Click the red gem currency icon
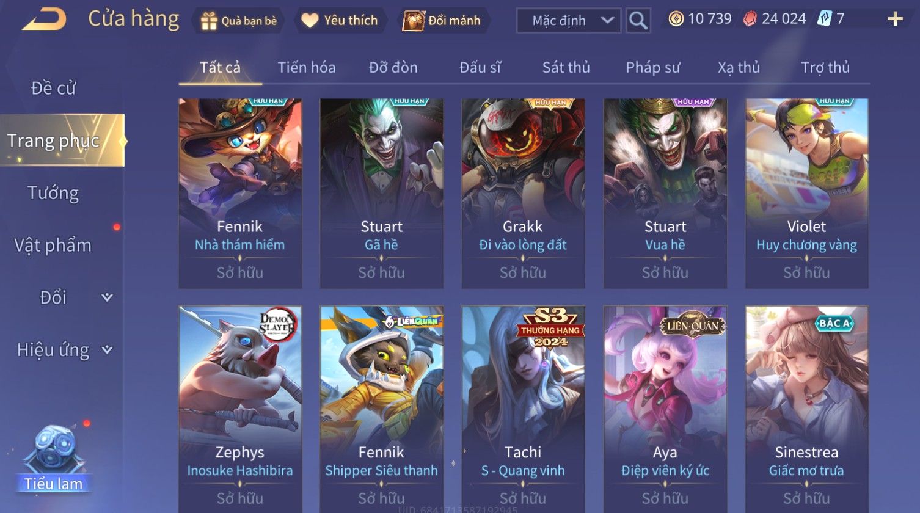Viewport: 920px width, 513px height. pyautogui.click(x=750, y=19)
